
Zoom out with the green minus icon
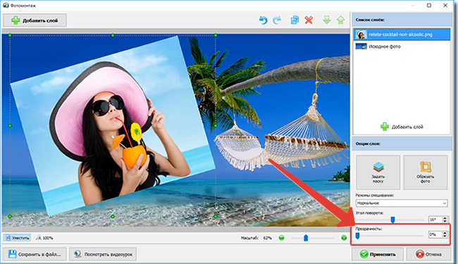coord(281,238)
